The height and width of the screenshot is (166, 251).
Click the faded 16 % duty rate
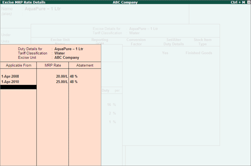click(x=111, y=104)
